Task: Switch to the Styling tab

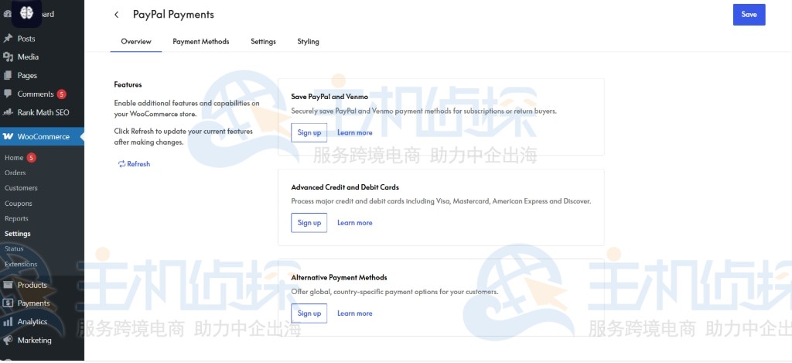Action: pyautogui.click(x=308, y=42)
